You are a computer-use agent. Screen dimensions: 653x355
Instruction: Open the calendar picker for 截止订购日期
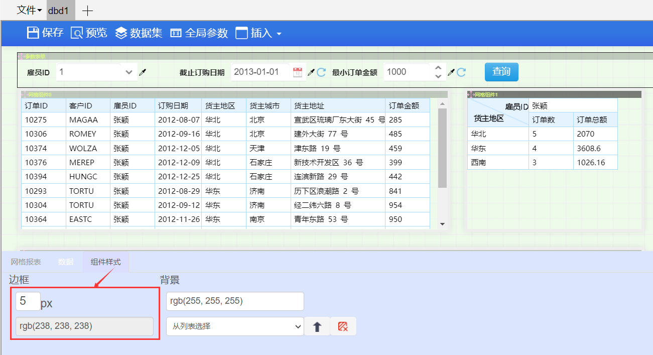298,72
